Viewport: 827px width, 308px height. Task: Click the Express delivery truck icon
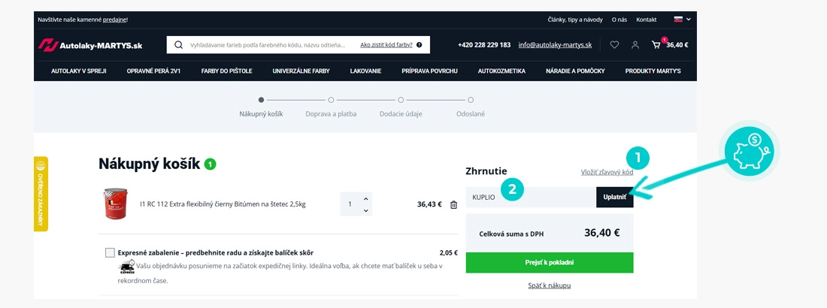point(126,267)
